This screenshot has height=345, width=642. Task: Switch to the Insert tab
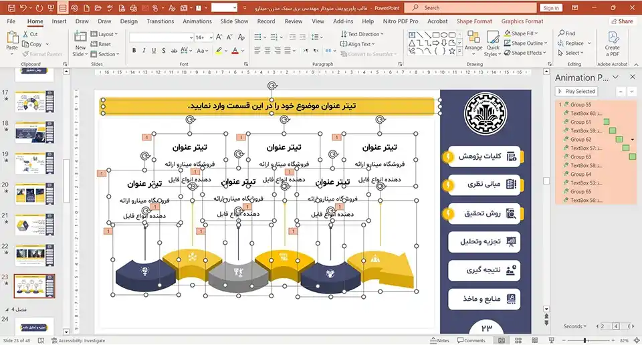tap(59, 21)
